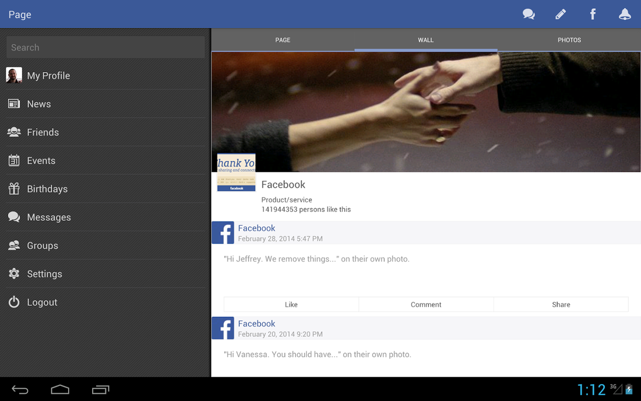
Task: Tap 'February 28, 2014 5:47 PM' timestamp
Action: click(280, 239)
